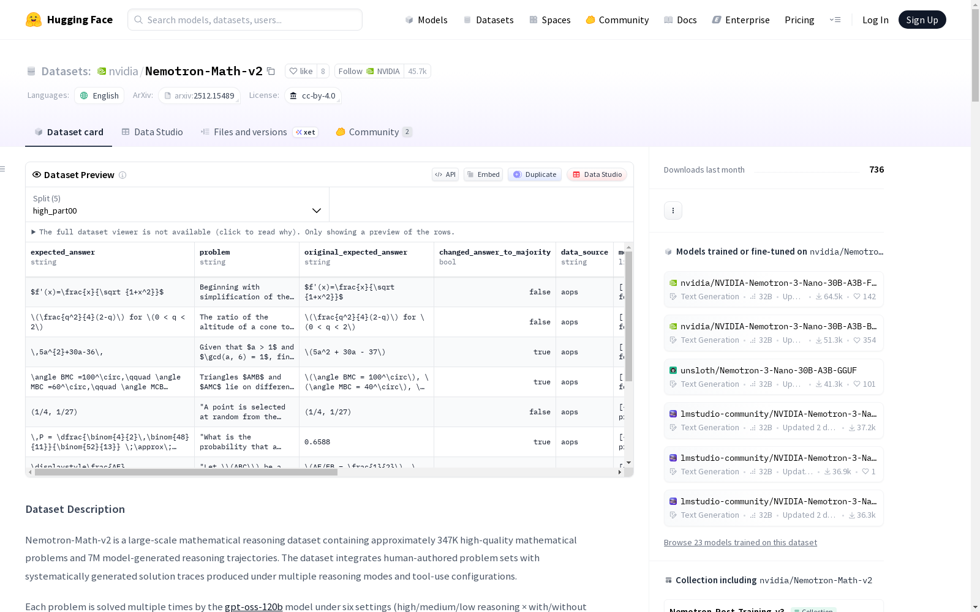The height and width of the screenshot is (612, 980).
Task: Click the English language tag
Action: (x=99, y=95)
